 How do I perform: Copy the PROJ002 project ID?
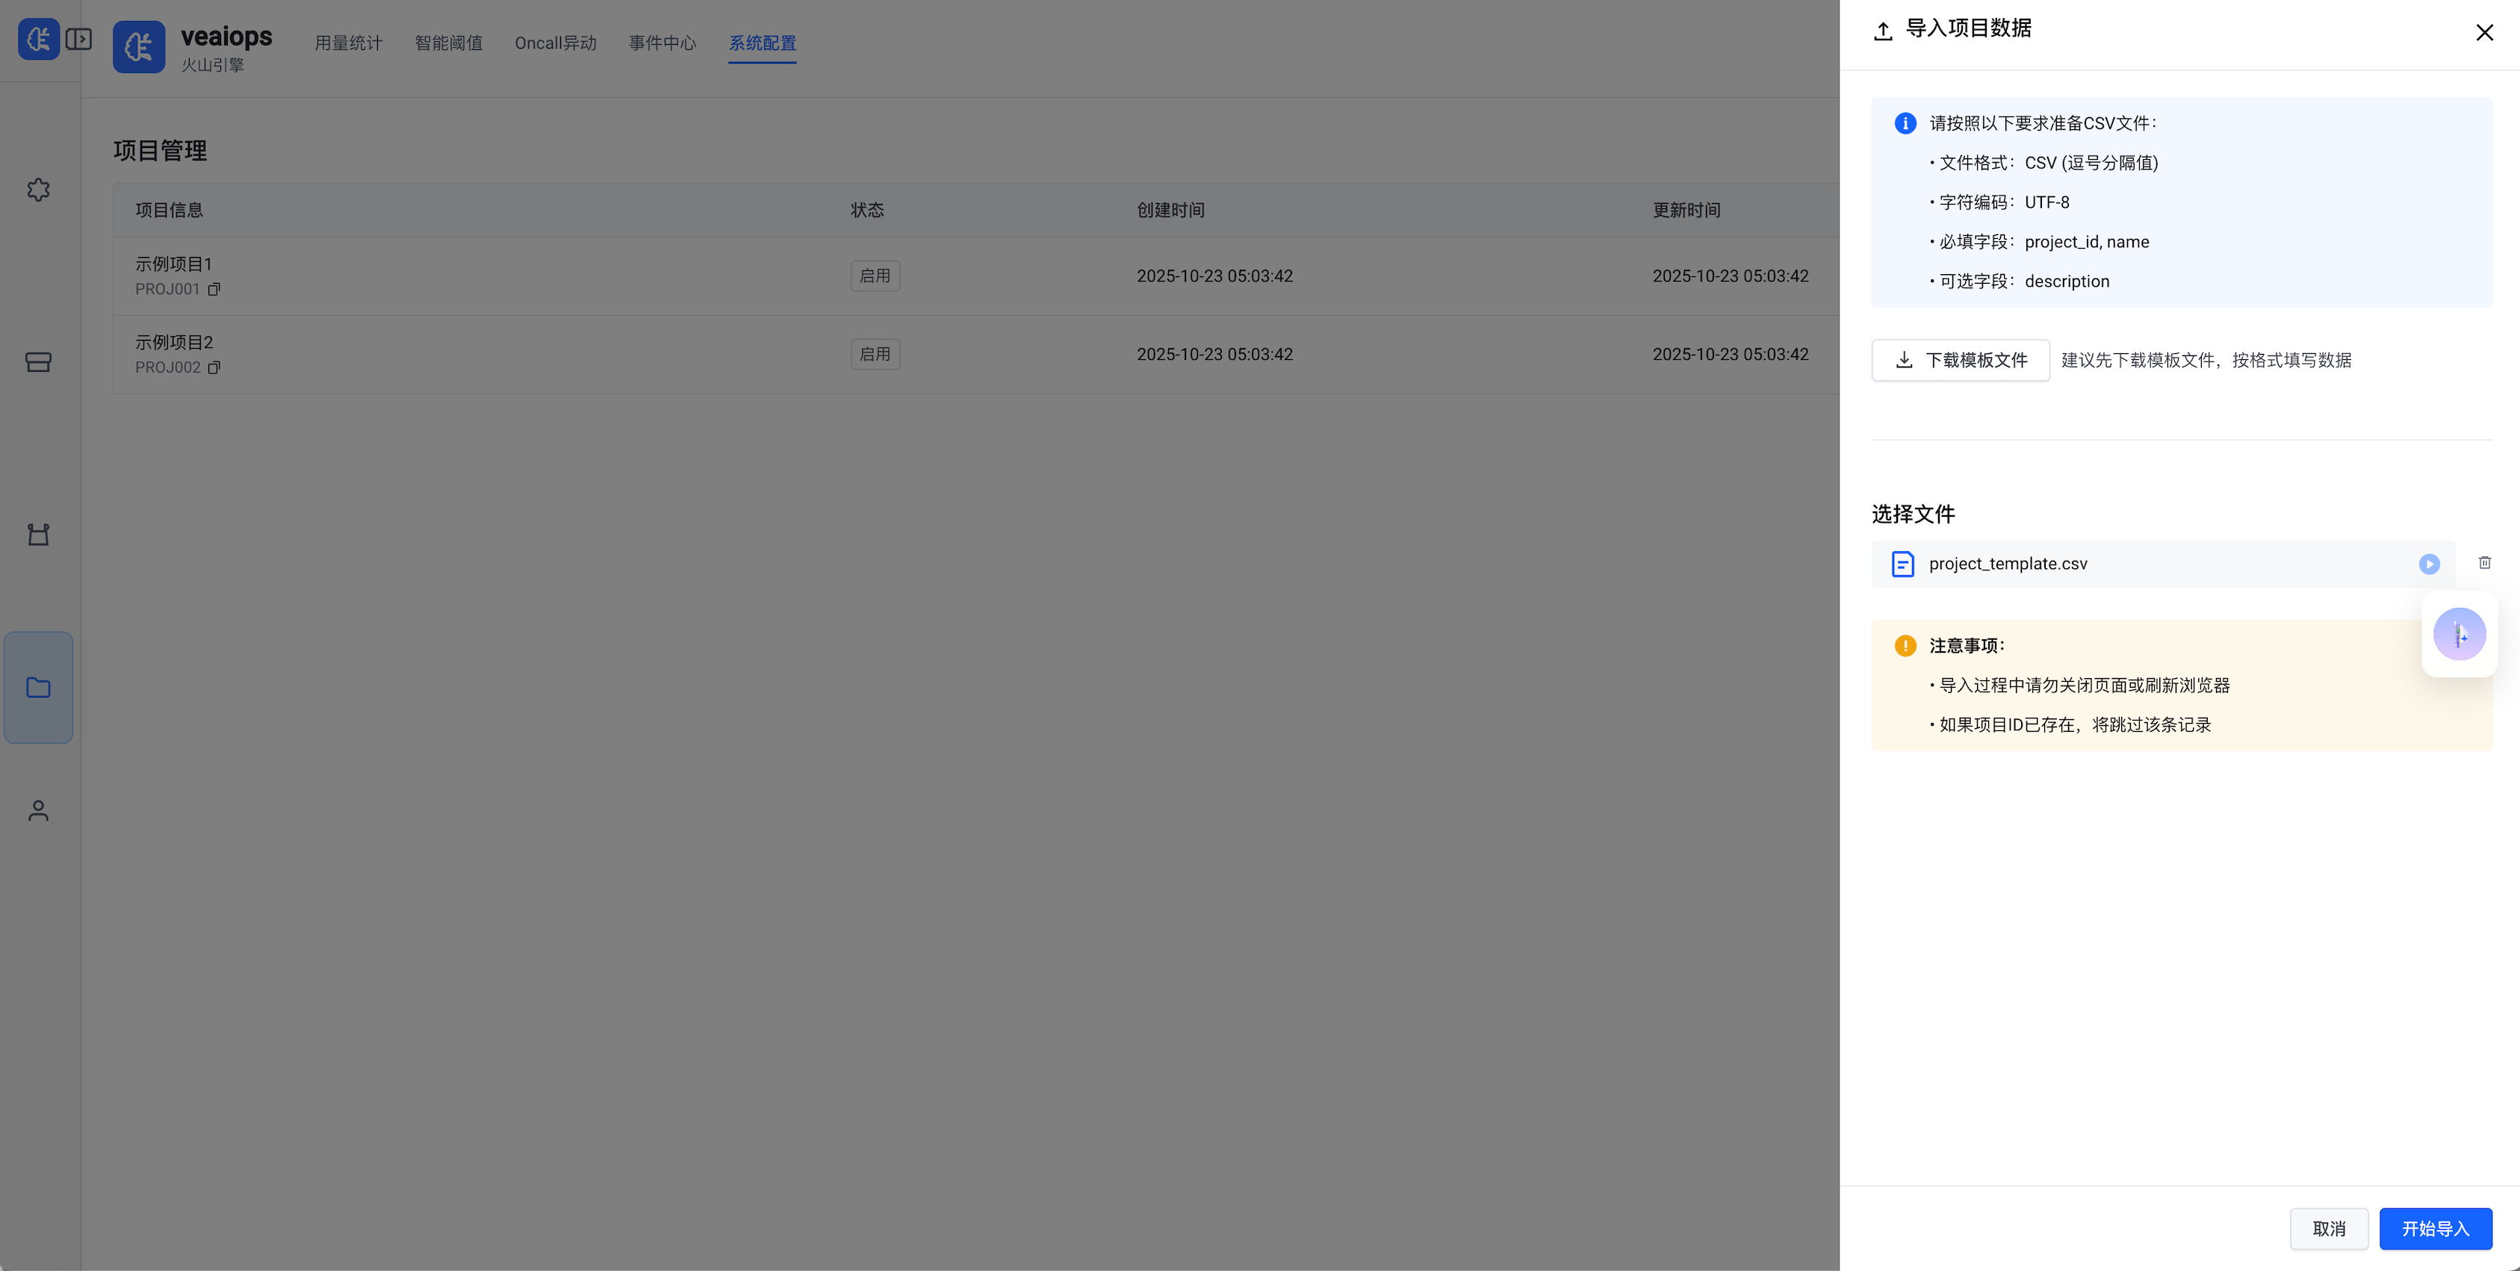(214, 368)
